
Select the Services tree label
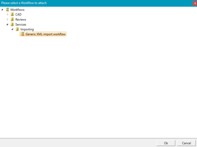[21, 24]
